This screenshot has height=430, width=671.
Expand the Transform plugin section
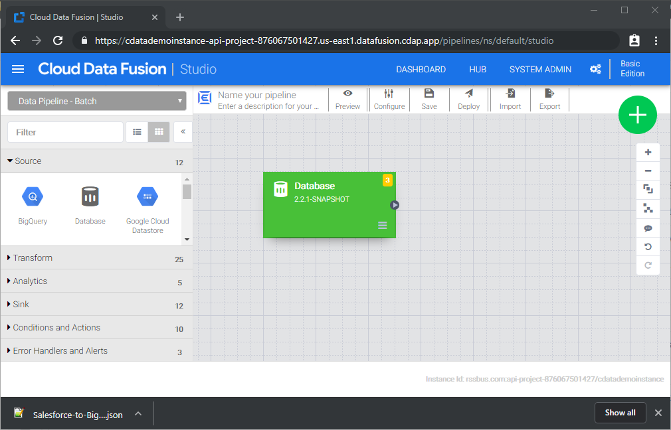pyautogui.click(x=33, y=258)
